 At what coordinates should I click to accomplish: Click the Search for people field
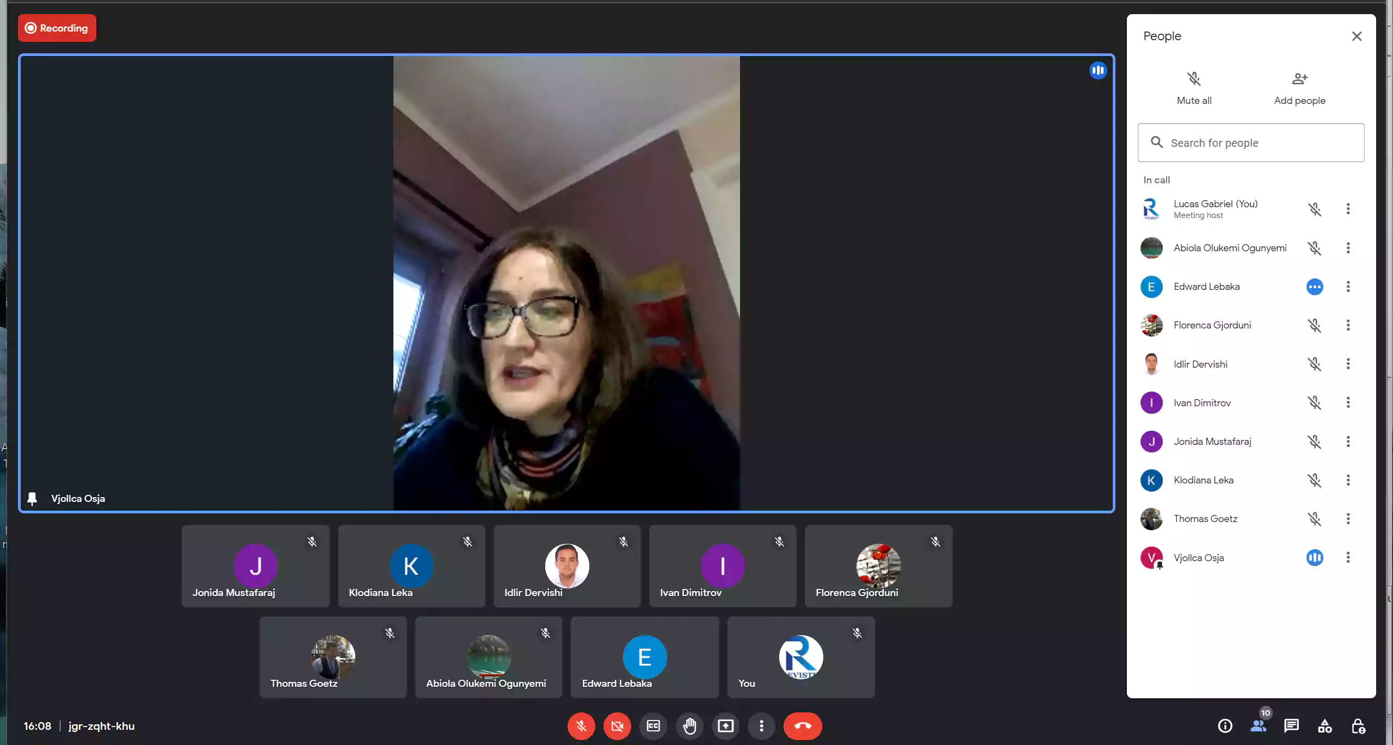pos(1251,142)
